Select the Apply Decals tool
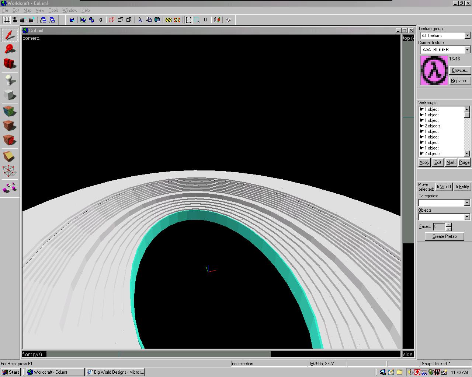Viewport: 472px width, 377px height. pyautogui.click(x=10, y=140)
